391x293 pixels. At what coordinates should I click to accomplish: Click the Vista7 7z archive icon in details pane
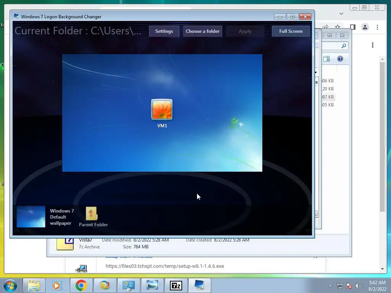click(65, 244)
